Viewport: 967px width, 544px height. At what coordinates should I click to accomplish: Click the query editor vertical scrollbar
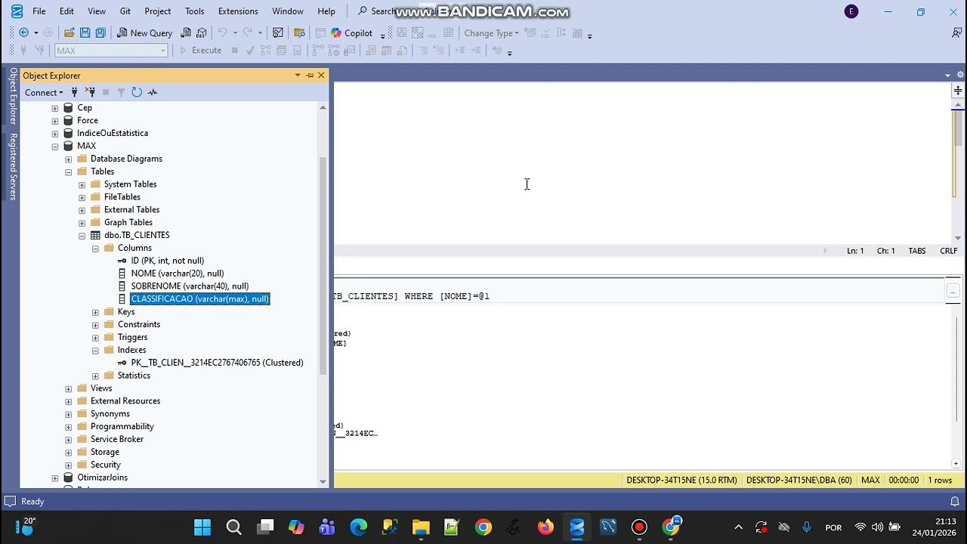[x=957, y=128]
